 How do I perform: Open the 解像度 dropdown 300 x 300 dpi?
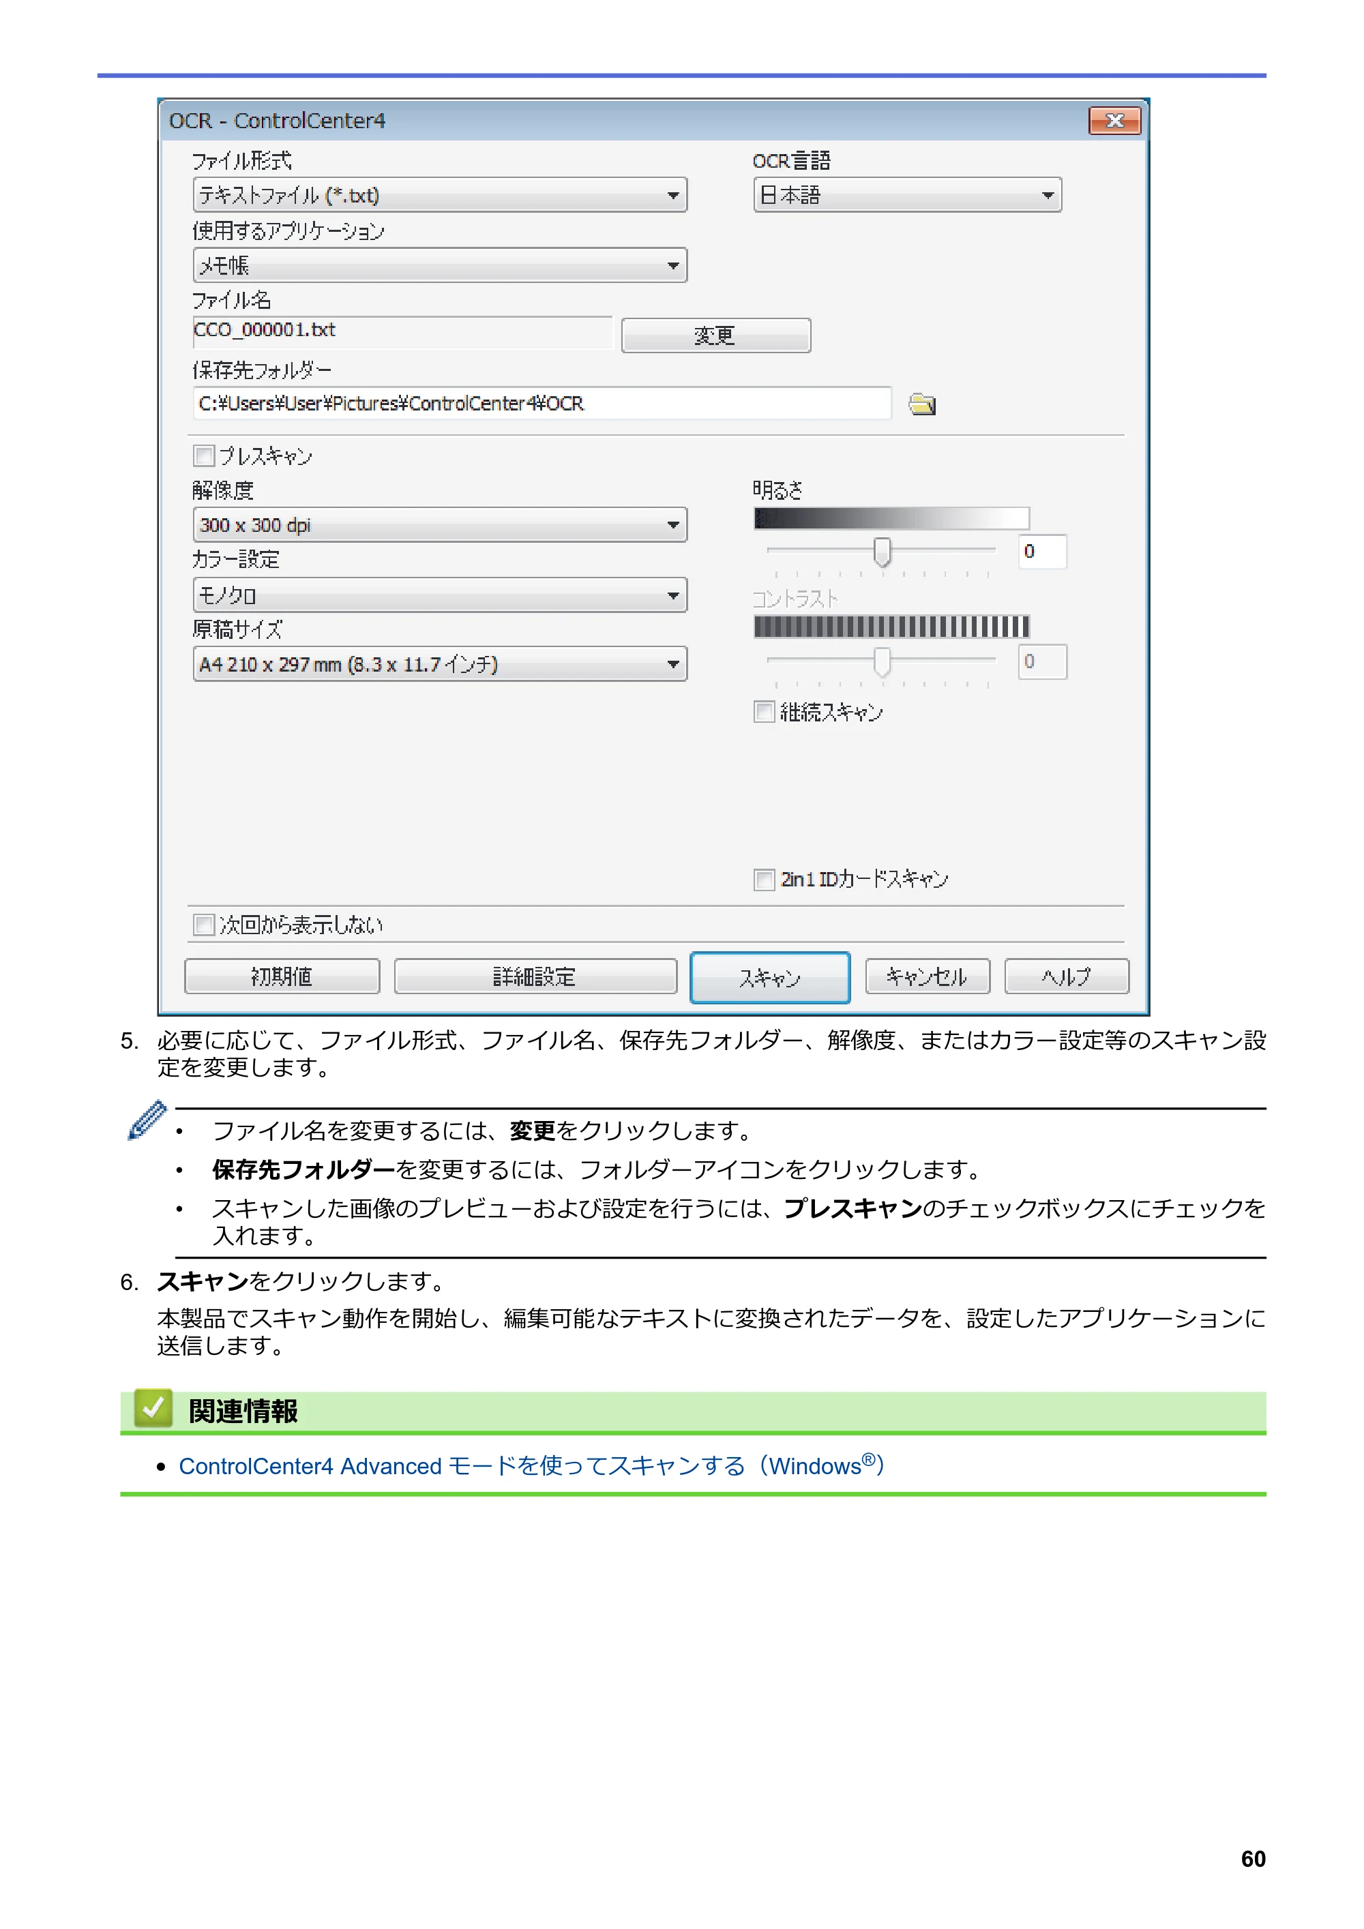pos(439,525)
